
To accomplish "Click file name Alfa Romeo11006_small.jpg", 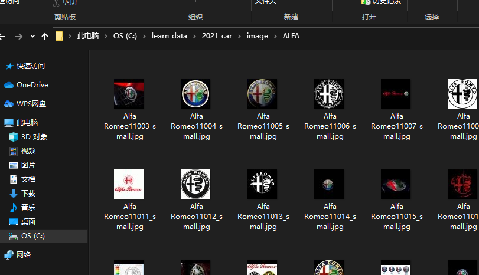I will point(330,126).
